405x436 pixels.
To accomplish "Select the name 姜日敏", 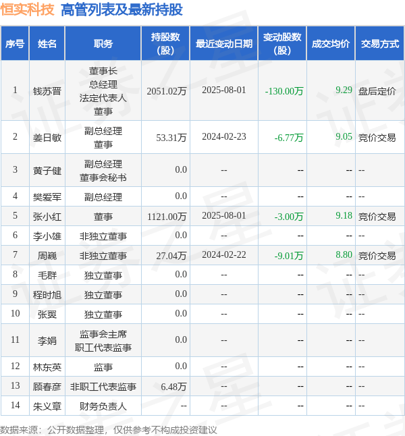I will click(x=47, y=138).
